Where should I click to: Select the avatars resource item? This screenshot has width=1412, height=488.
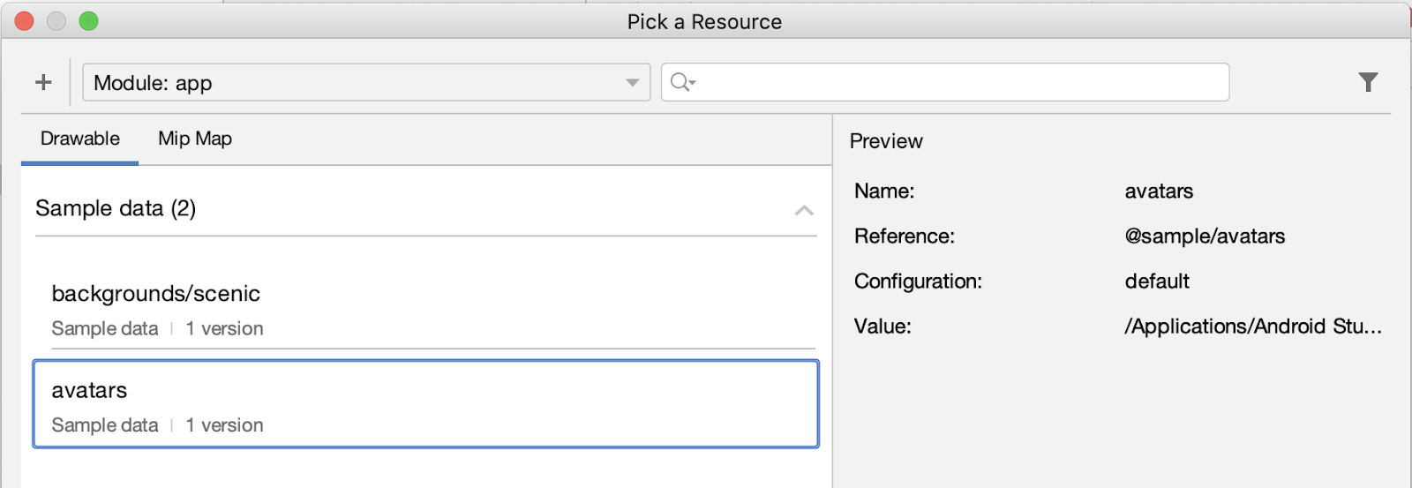tap(425, 404)
